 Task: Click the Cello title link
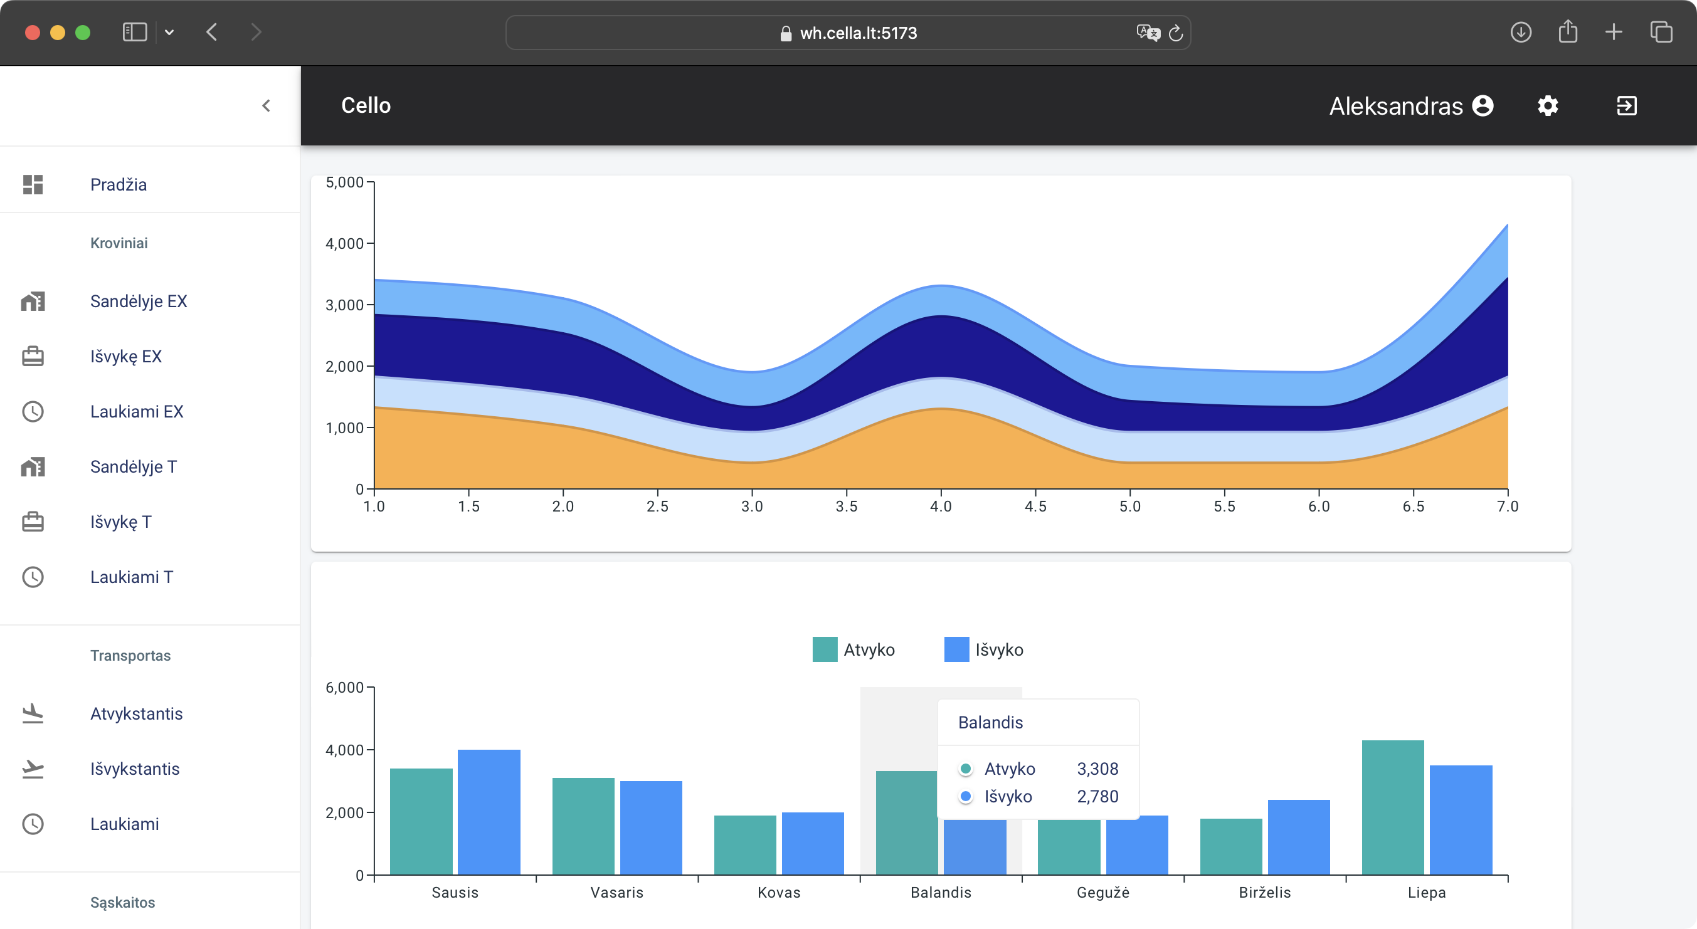(x=366, y=106)
